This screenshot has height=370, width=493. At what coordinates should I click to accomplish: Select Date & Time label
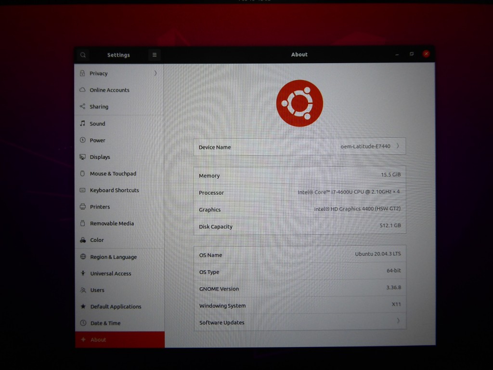(105, 323)
